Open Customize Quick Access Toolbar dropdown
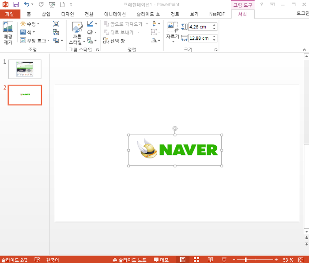 tap(71, 4)
